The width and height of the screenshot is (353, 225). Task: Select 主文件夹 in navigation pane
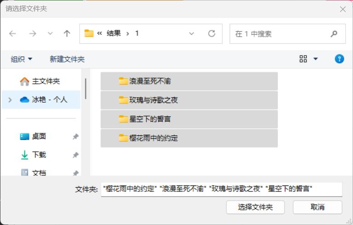40,81
